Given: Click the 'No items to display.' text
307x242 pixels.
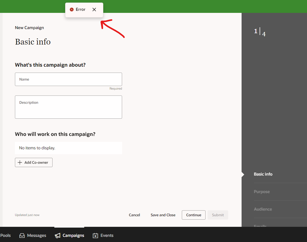Looking at the screenshot, I should (37, 148).
